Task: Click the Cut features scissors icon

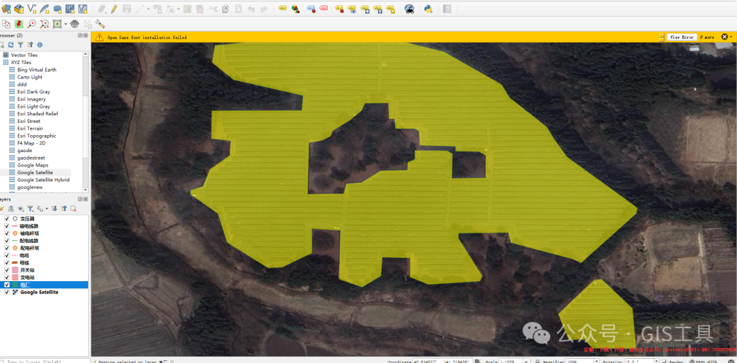Action: (213, 8)
